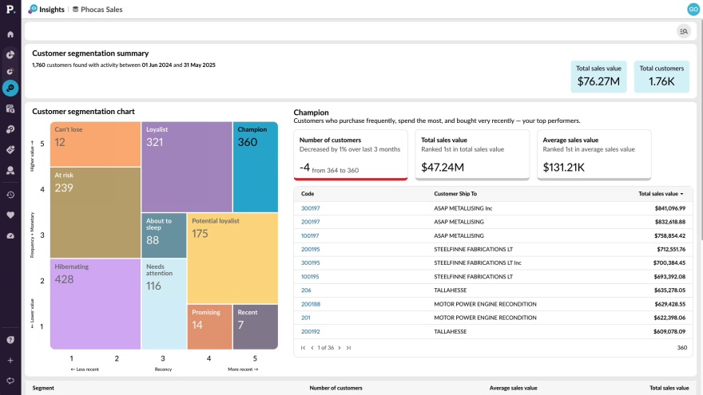The image size is (703, 395).
Task: Open the Recent history clock icon
Action: pos(10,195)
